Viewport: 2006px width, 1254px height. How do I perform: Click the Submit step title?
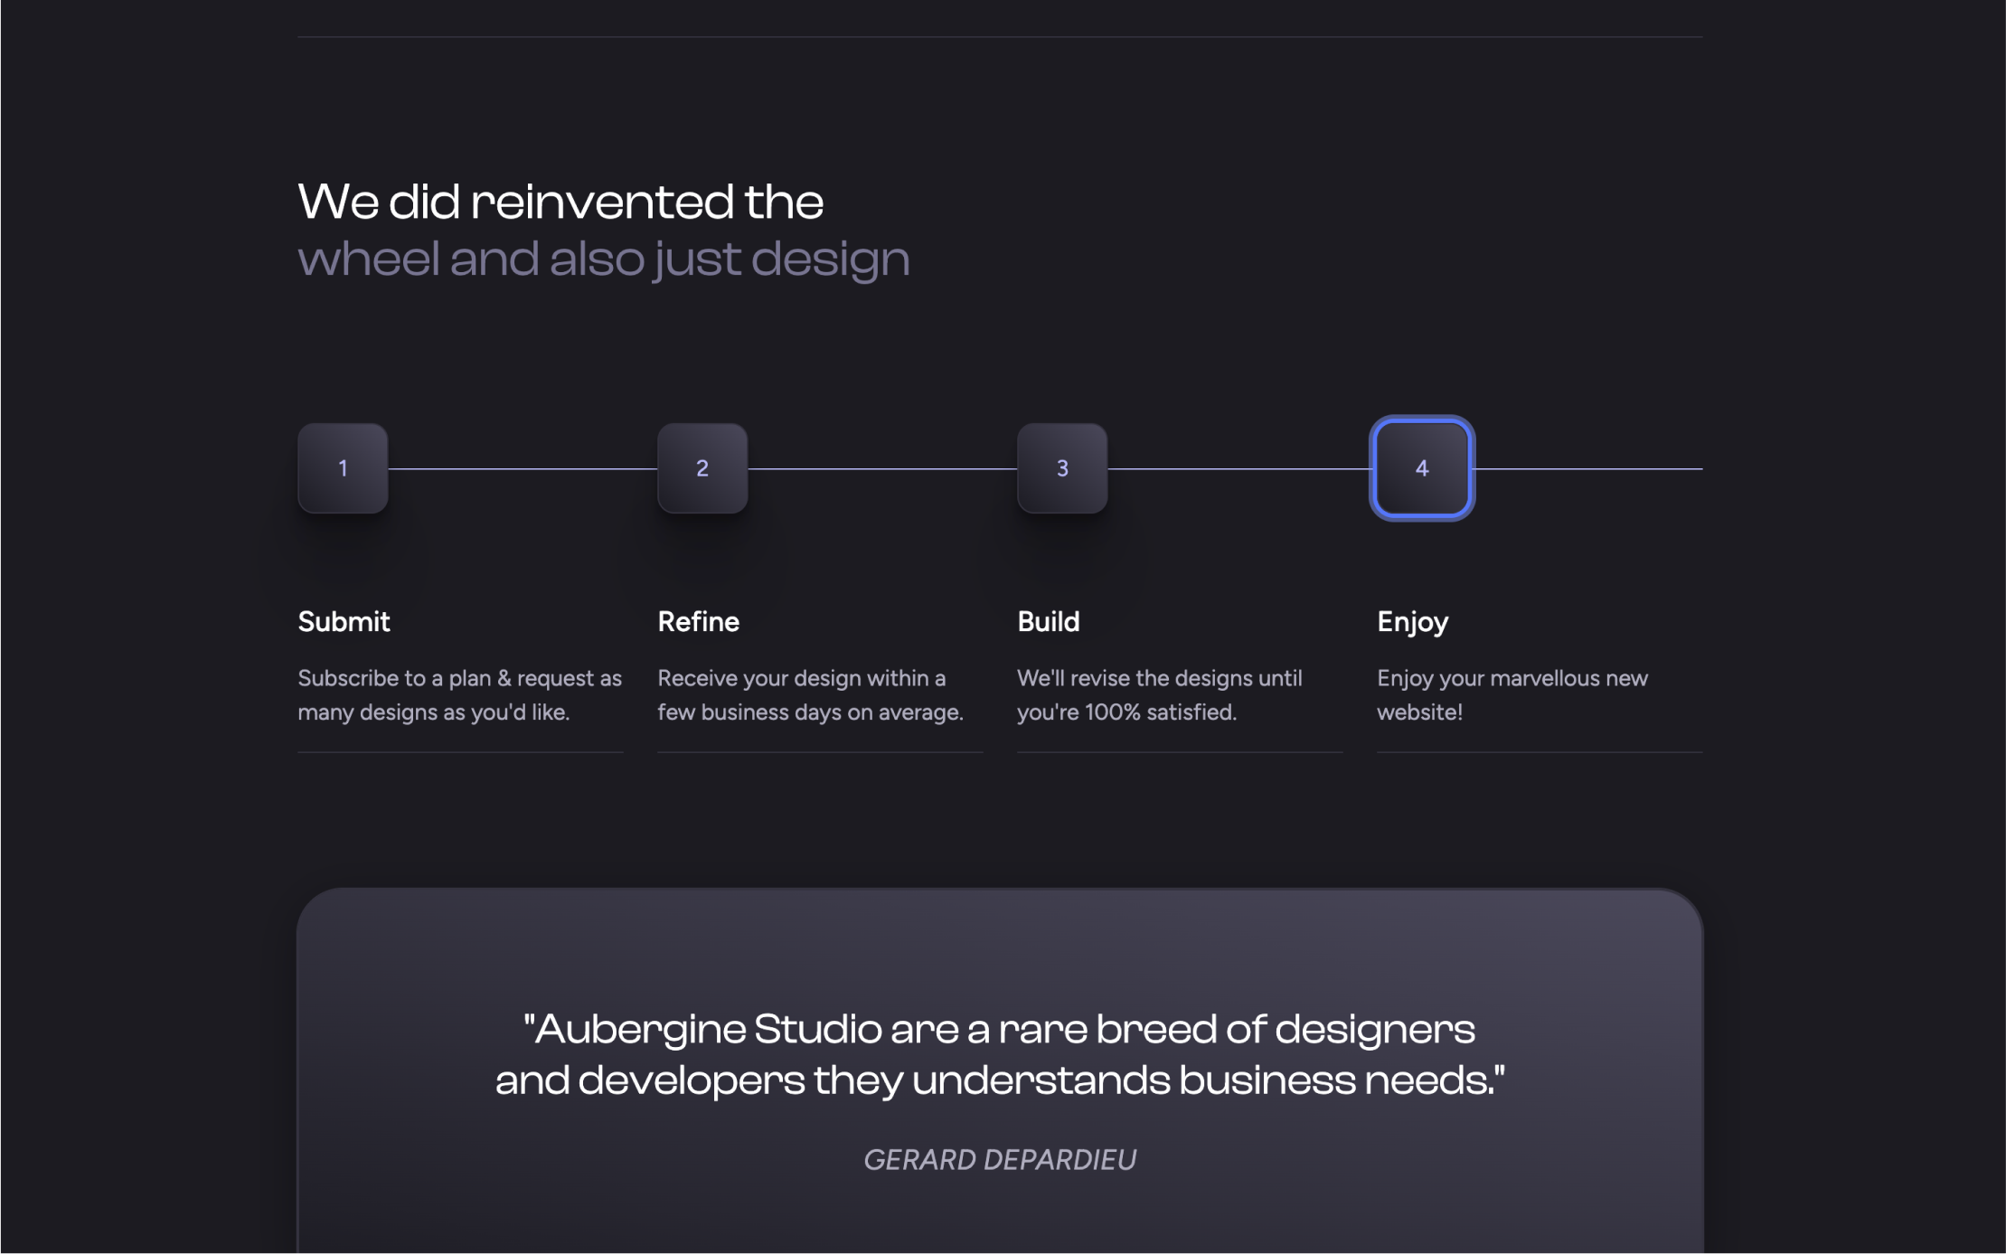pyautogui.click(x=344, y=622)
